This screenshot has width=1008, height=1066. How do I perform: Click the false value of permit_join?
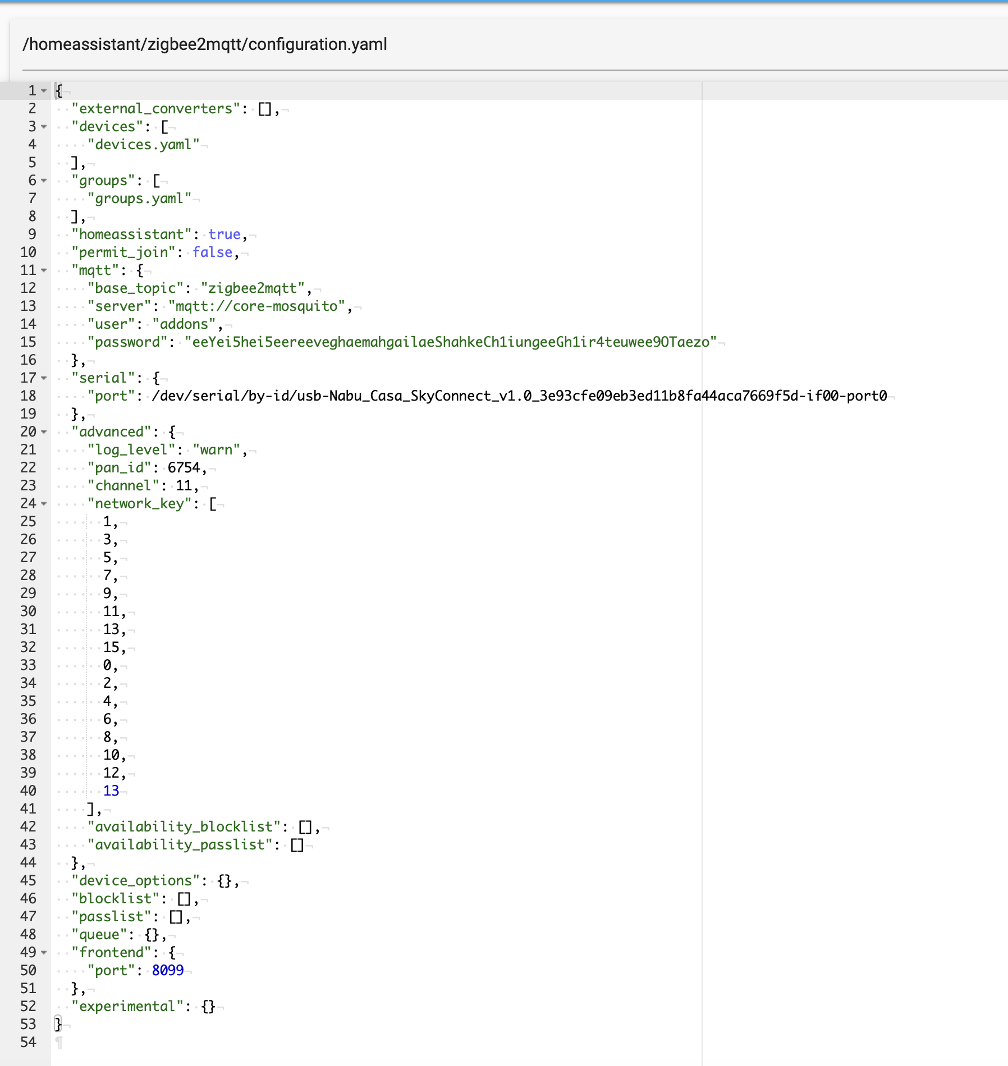[x=212, y=252]
